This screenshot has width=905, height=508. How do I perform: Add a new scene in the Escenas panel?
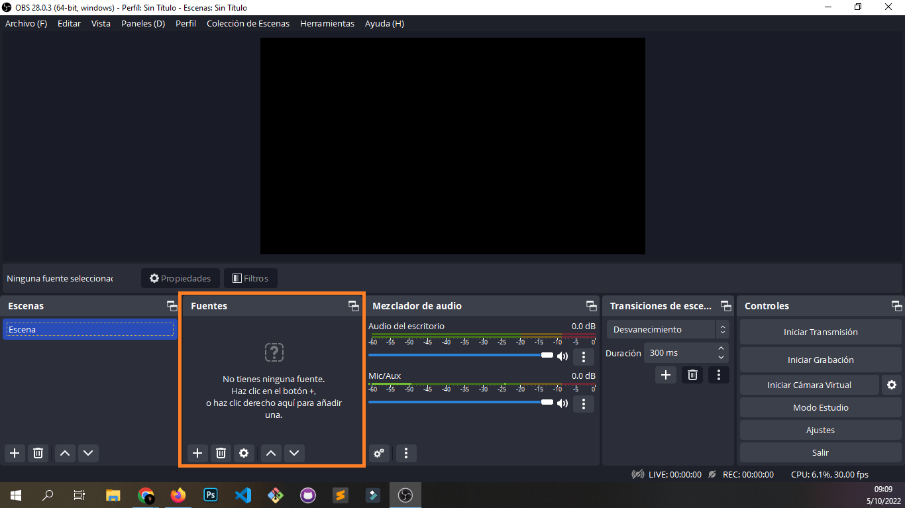15,453
